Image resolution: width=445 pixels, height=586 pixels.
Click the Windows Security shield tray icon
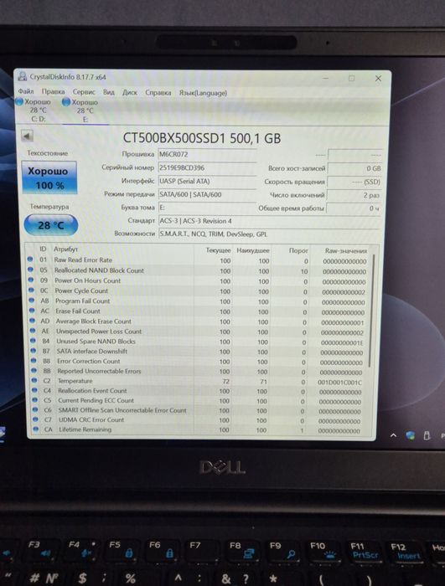pos(411,435)
